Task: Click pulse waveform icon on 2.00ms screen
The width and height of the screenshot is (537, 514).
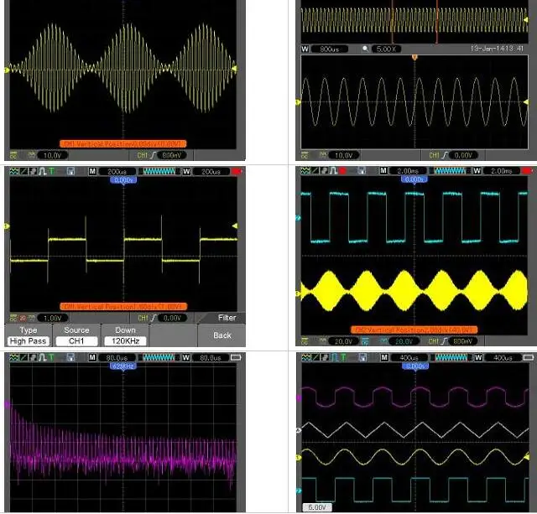Action: click(334, 170)
